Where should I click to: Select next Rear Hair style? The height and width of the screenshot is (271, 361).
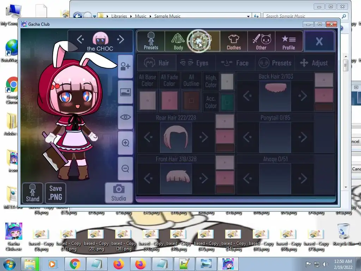[203, 137]
